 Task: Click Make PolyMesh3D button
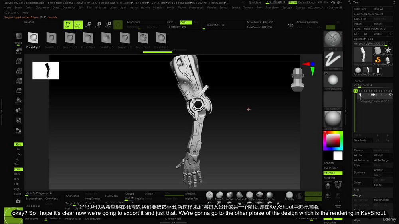pos(377,29)
